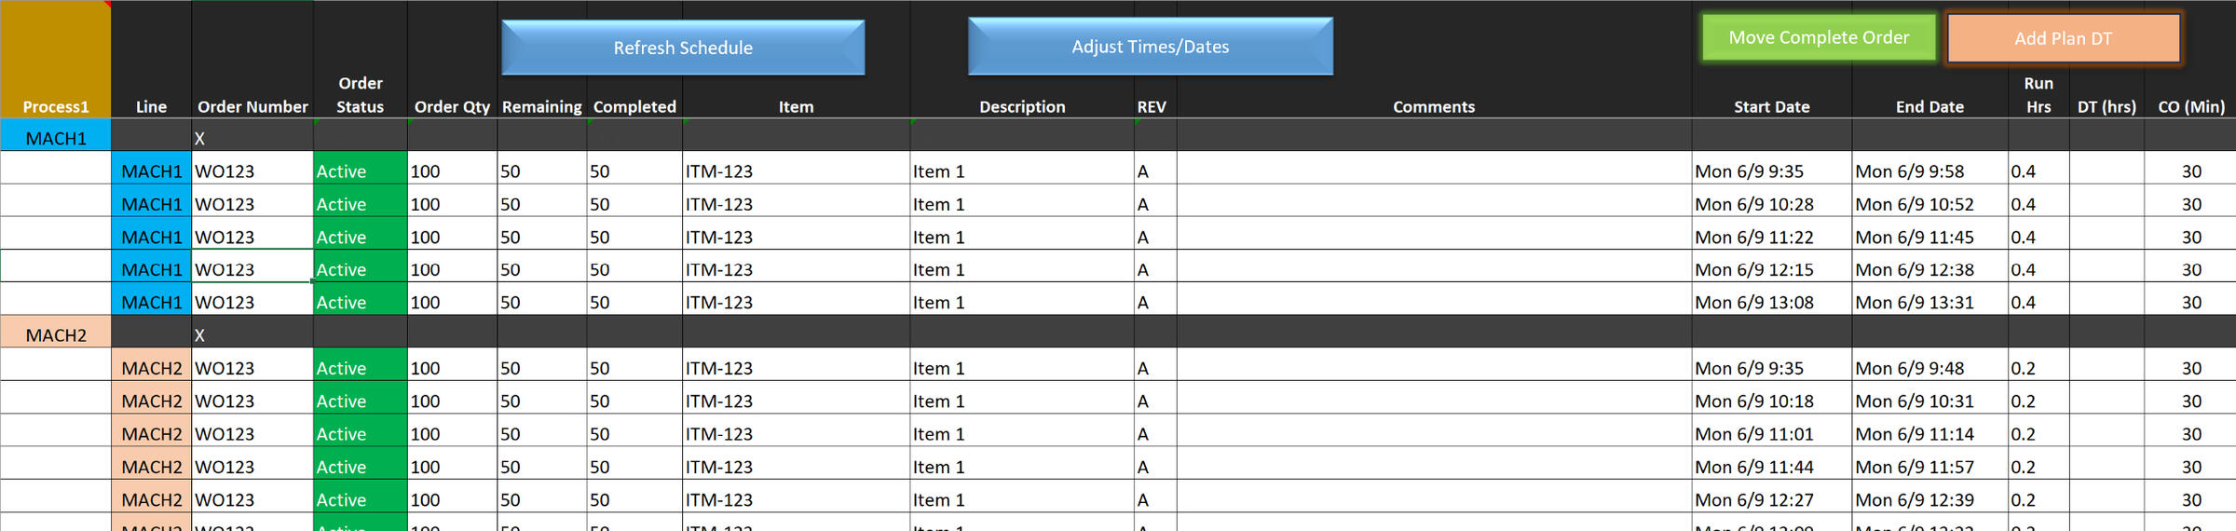
Task: Click the Refresh Schedule button
Action: click(683, 48)
